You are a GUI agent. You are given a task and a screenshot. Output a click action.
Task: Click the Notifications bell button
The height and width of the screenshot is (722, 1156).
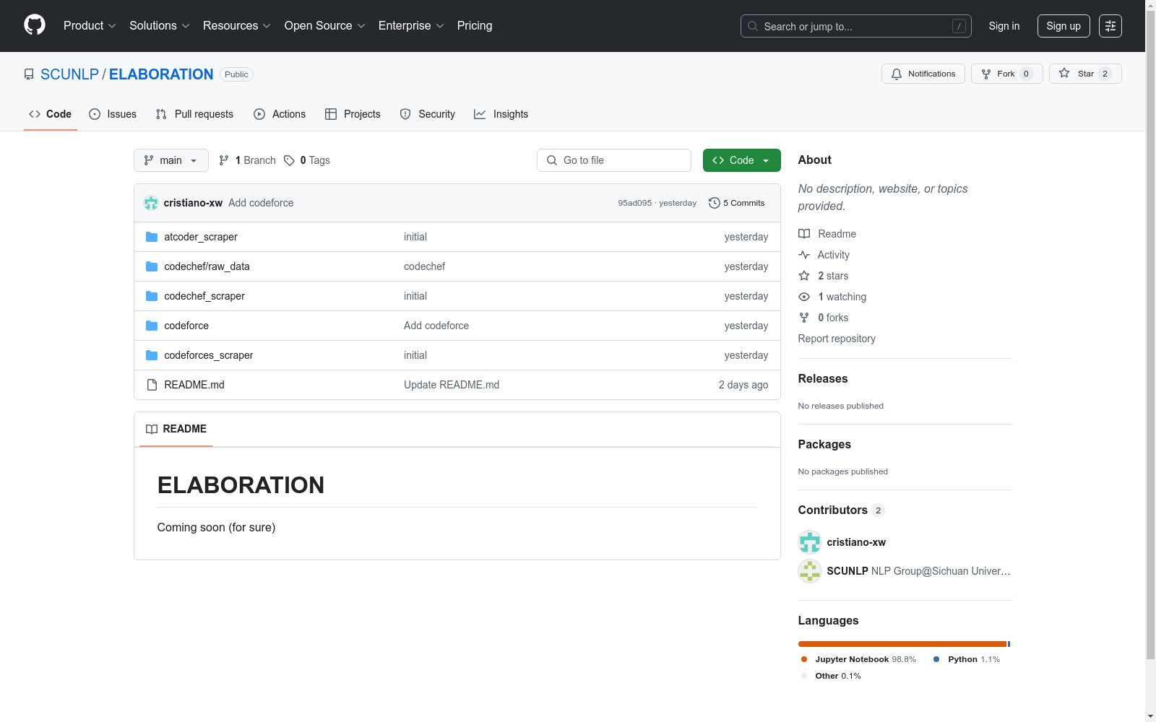923,74
